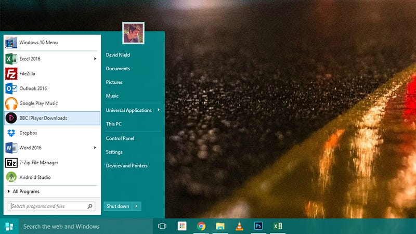Open Control Panel
The height and width of the screenshot is (234, 416).
pos(120,138)
